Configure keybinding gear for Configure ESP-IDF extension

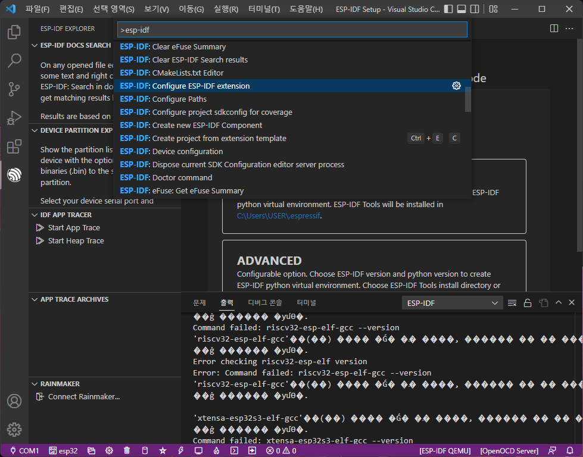456,86
